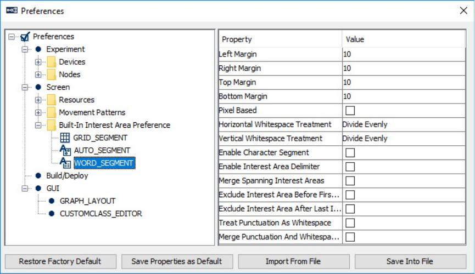Click the CUSTOMCLASS_EDITOR bullet icon
This screenshot has height=274, width=475.
[52, 214]
